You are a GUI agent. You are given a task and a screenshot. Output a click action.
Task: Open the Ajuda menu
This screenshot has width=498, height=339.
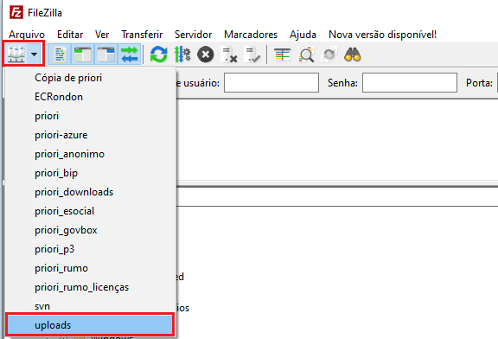(x=303, y=35)
